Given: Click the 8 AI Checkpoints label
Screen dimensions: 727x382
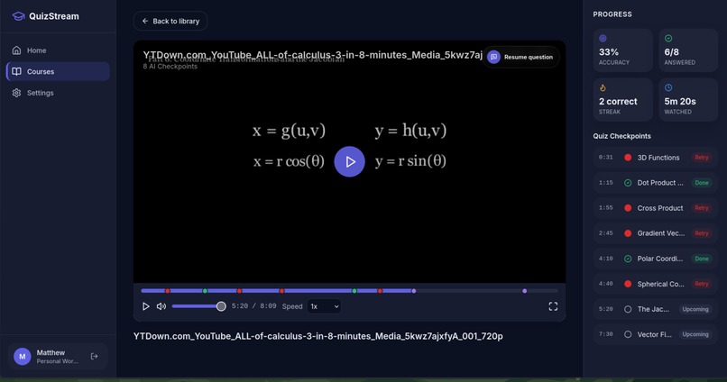Looking at the screenshot, I should [170, 67].
